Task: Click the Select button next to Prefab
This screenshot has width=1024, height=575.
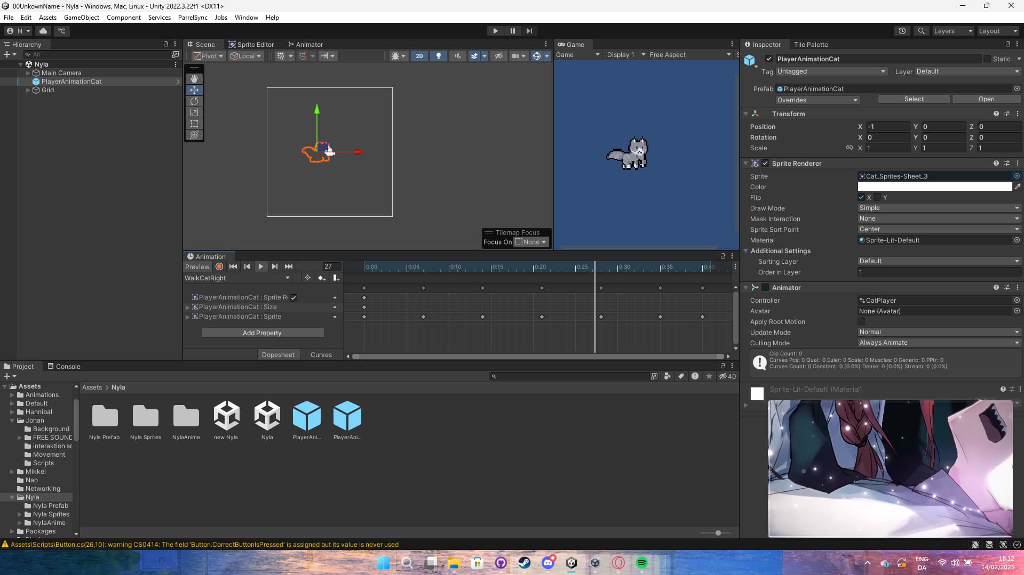Action: click(x=914, y=99)
